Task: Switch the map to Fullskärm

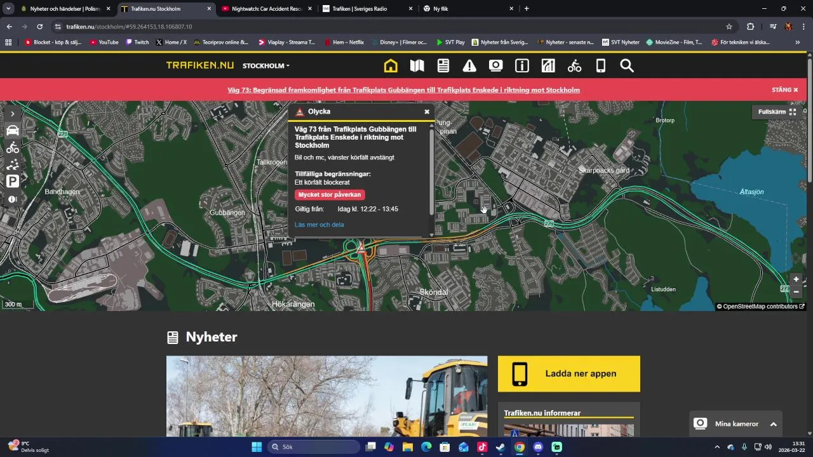Action: coord(777,112)
